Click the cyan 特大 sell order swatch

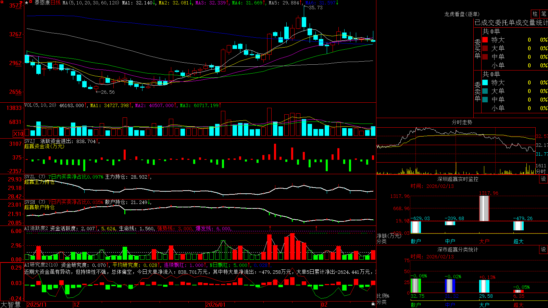(485, 82)
